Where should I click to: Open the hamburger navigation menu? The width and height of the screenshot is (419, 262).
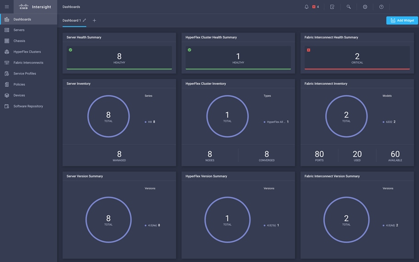pos(7,7)
